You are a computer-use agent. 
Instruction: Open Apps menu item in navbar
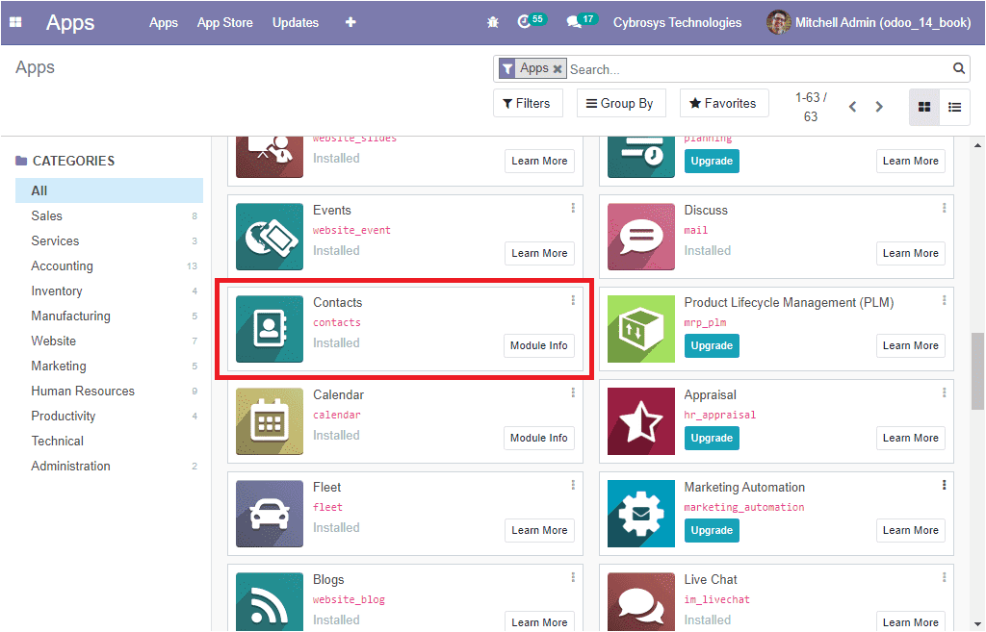[164, 23]
